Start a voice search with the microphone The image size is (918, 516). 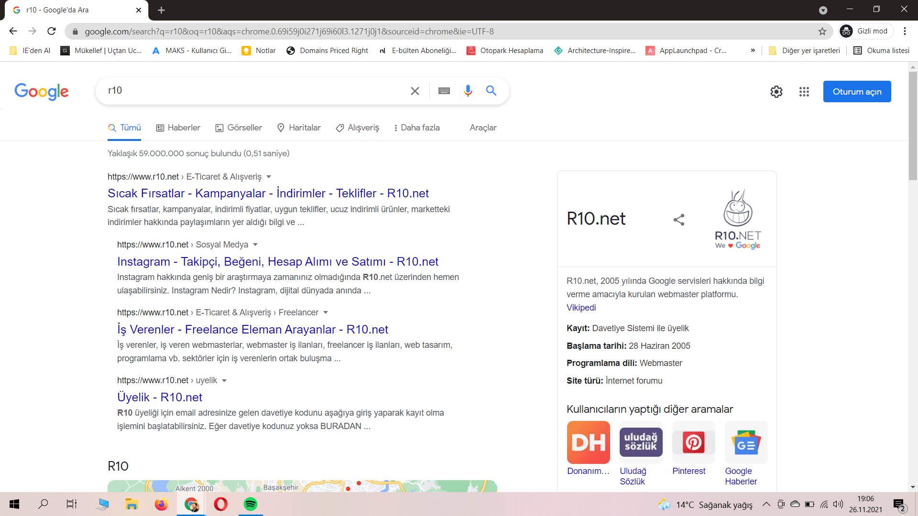point(468,91)
